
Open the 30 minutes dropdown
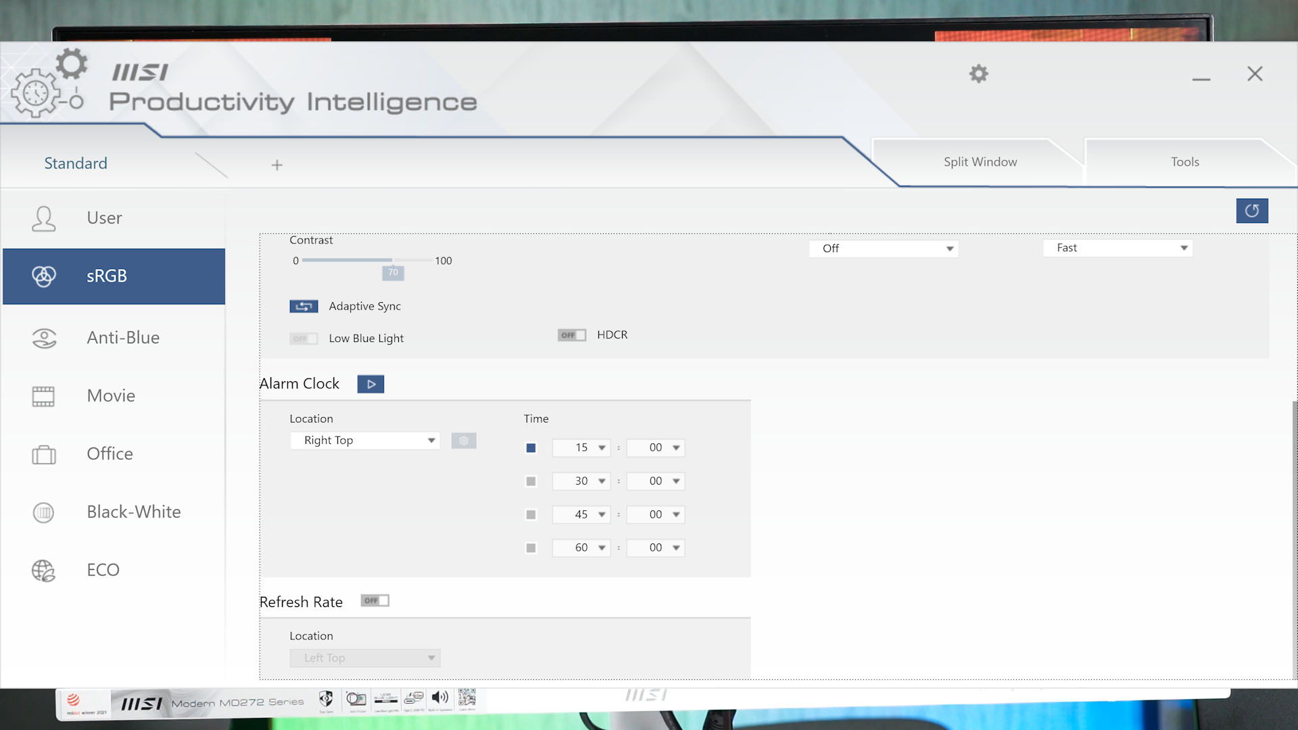point(581,481)
